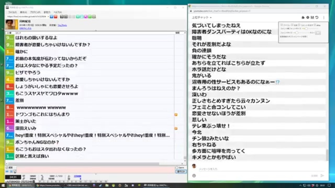
Task: Click chat message あちらを立てればこちらが立たず
Action: point(228,63)
